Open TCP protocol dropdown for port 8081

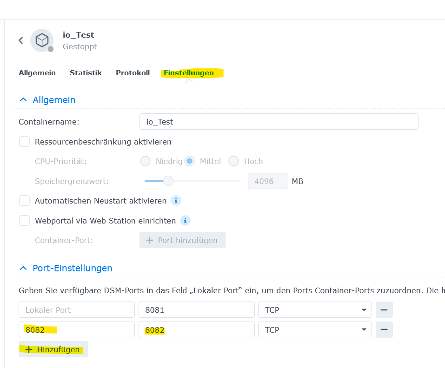point(315,310)
